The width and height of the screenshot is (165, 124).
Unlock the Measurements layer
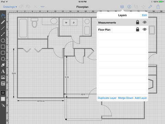pyautogui.click(x=137, y=22)
